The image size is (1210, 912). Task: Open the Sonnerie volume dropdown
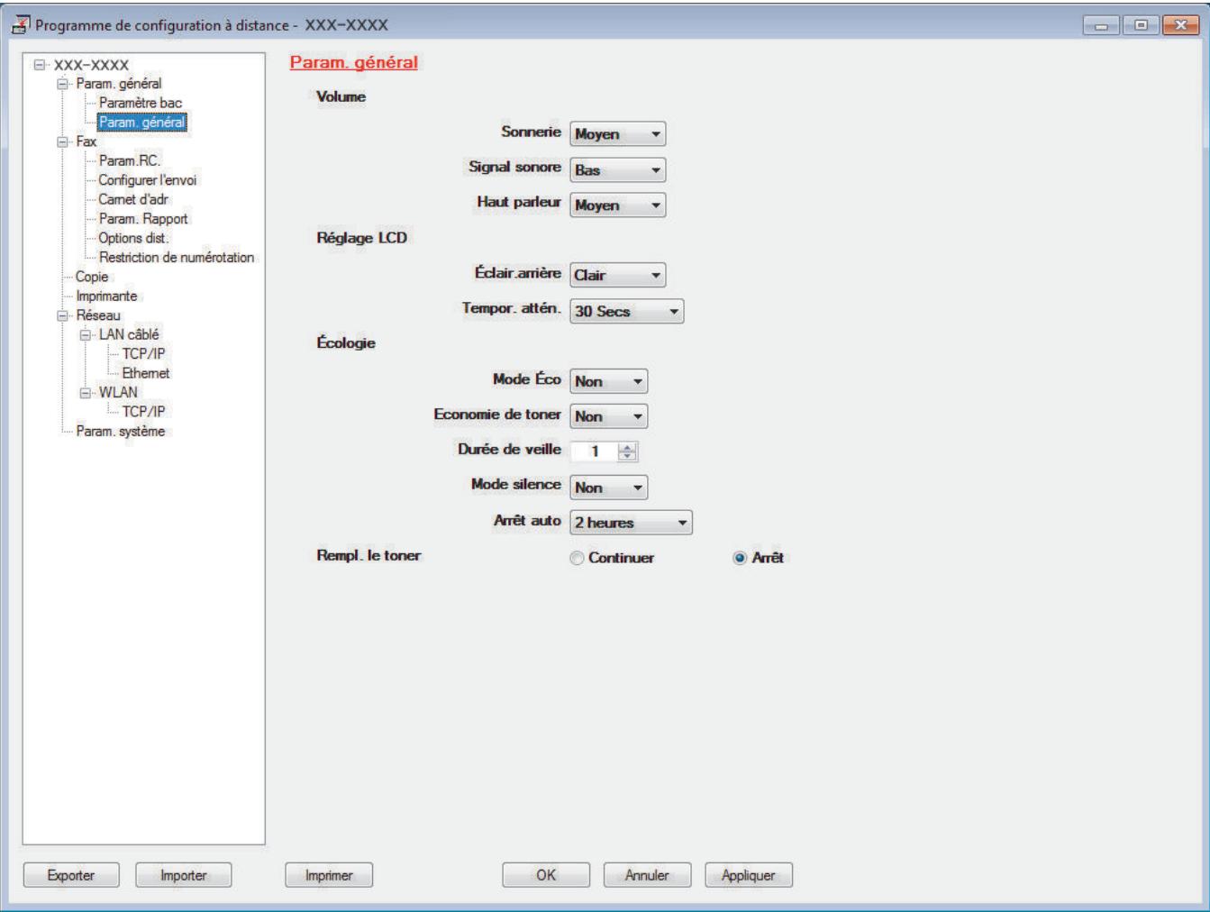pyautogui.click(x=618, y=134)
